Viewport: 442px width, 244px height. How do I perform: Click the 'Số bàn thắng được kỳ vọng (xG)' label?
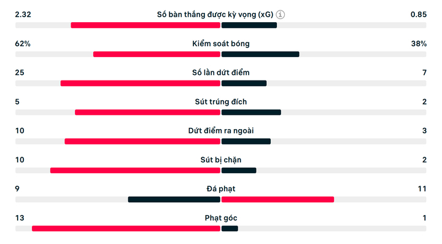[x=215, y=15]
